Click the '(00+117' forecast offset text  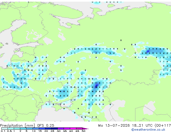[163, 126]
